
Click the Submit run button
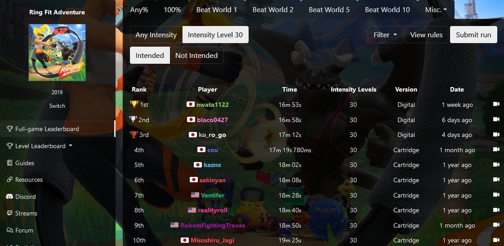[x=473, y=35]
